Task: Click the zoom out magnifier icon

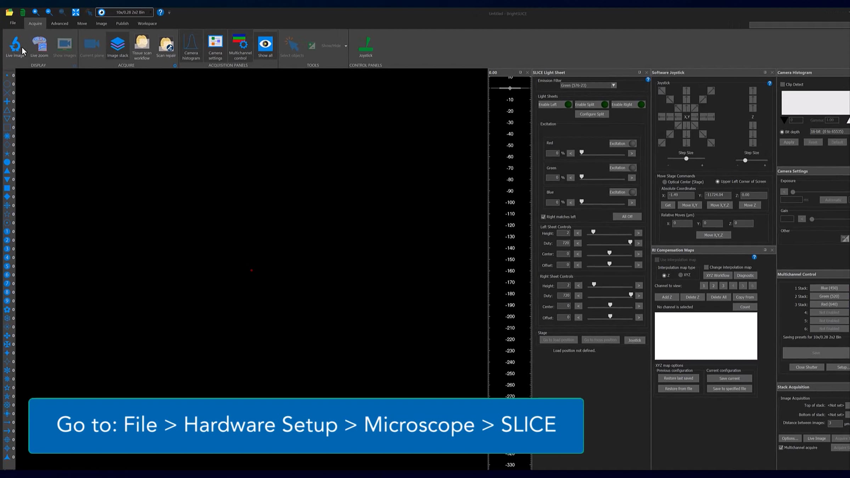Action: [49, 12]
